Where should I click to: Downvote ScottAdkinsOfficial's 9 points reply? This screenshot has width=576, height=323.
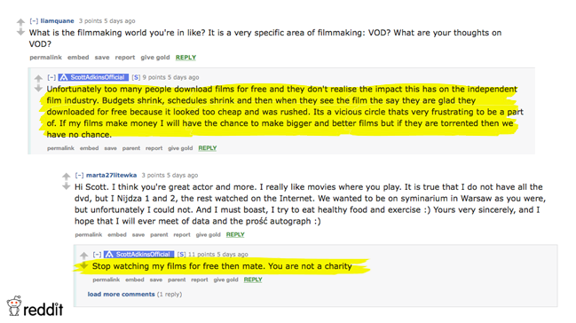click(38, 89)
